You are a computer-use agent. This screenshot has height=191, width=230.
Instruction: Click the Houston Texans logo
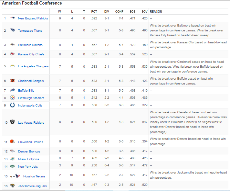tap(17, 176)
